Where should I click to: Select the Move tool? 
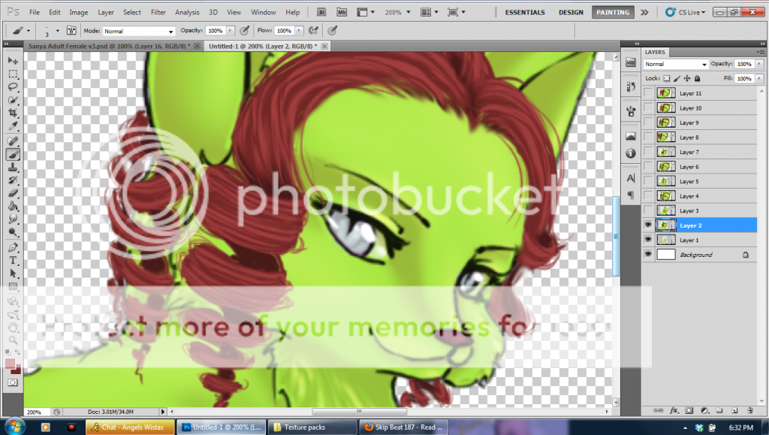pyautogui.click(x=13, y=60)
